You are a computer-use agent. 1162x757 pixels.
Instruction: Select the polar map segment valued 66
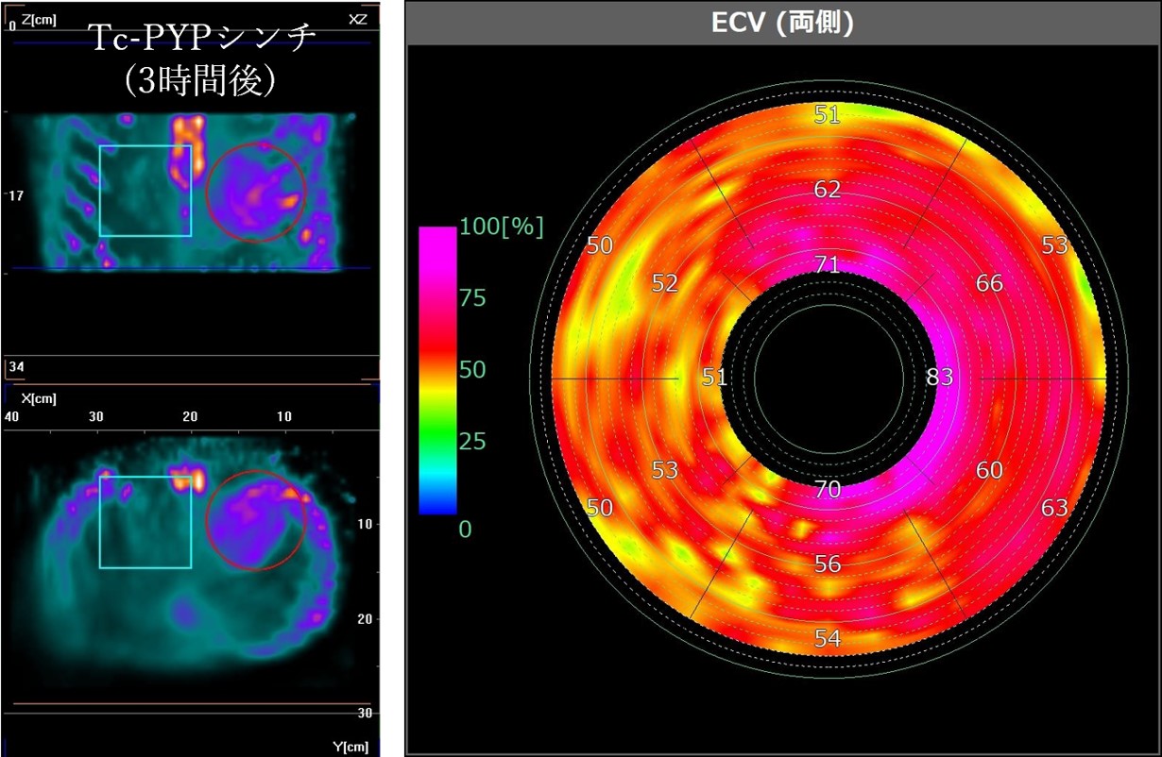point(988,283)
